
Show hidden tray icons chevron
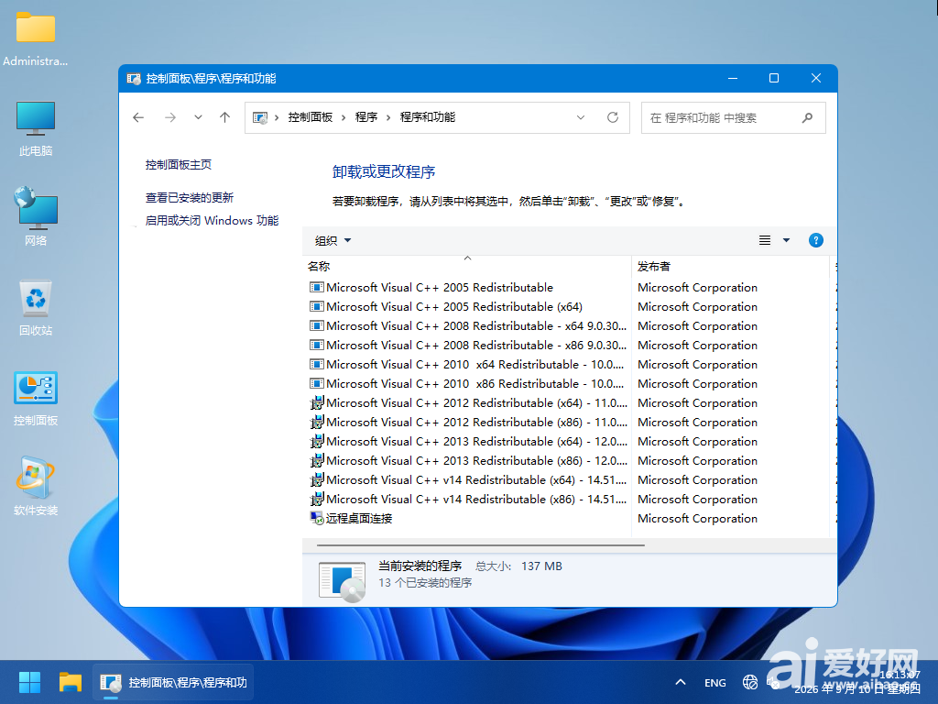681,682
